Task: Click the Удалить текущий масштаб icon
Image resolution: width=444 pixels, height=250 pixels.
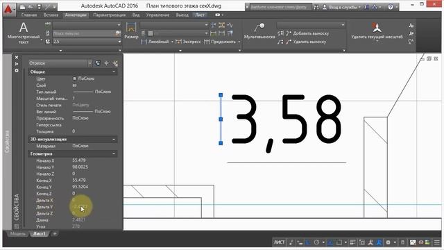Action: tap(377, 28)
